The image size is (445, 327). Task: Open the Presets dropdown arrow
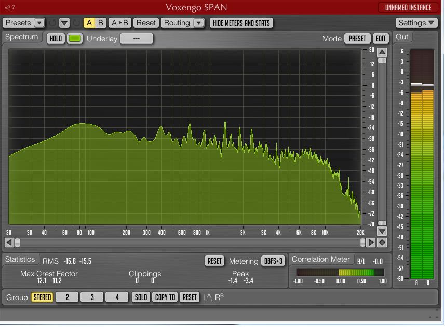(x=39, y=23)
